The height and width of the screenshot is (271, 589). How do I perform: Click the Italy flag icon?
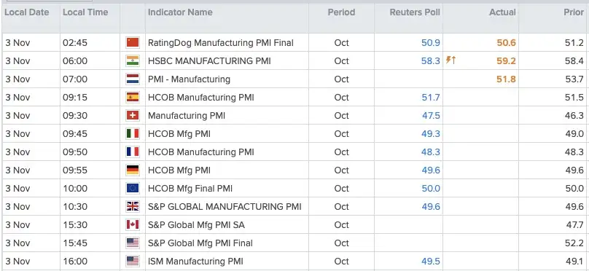(x=133, y=133)
